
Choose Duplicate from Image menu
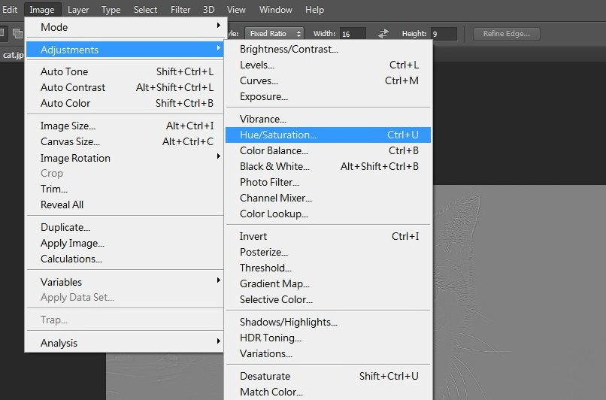click(x=125, y=227)
